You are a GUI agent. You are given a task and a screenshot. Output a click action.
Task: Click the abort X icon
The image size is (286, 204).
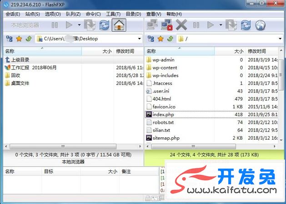[x=181, y=25]
